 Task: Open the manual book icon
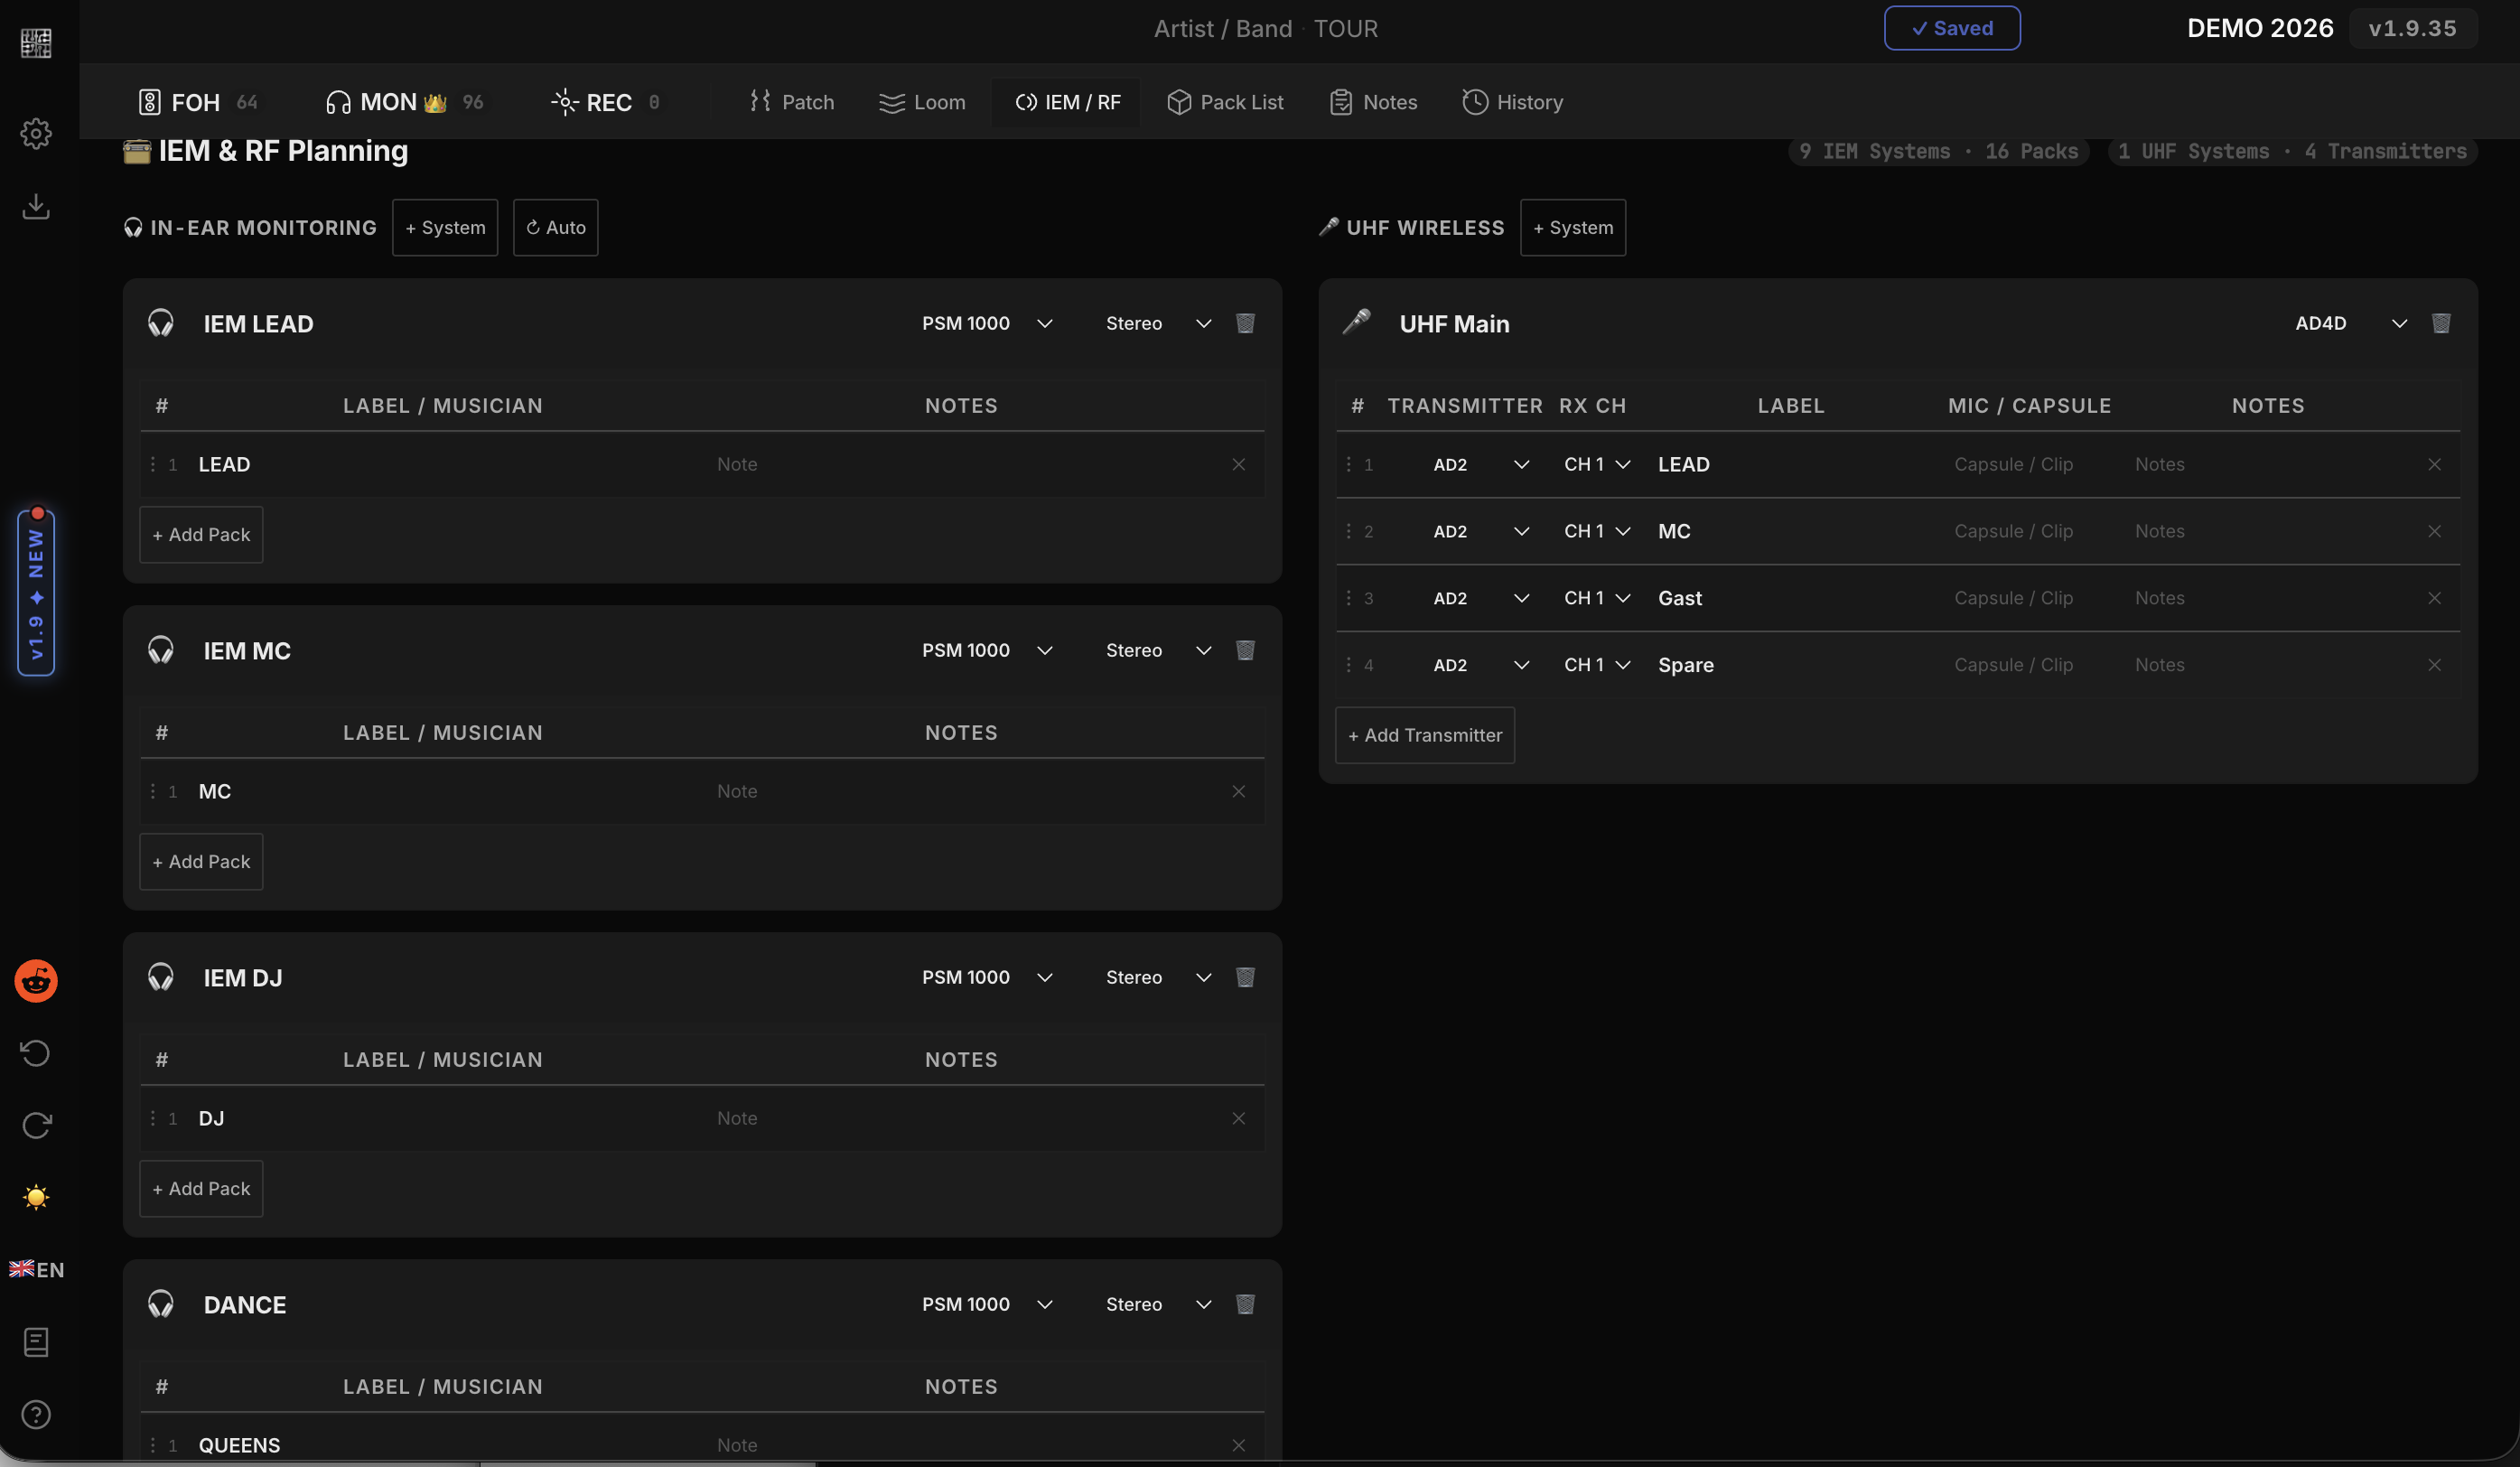(x=36, y=1342)
